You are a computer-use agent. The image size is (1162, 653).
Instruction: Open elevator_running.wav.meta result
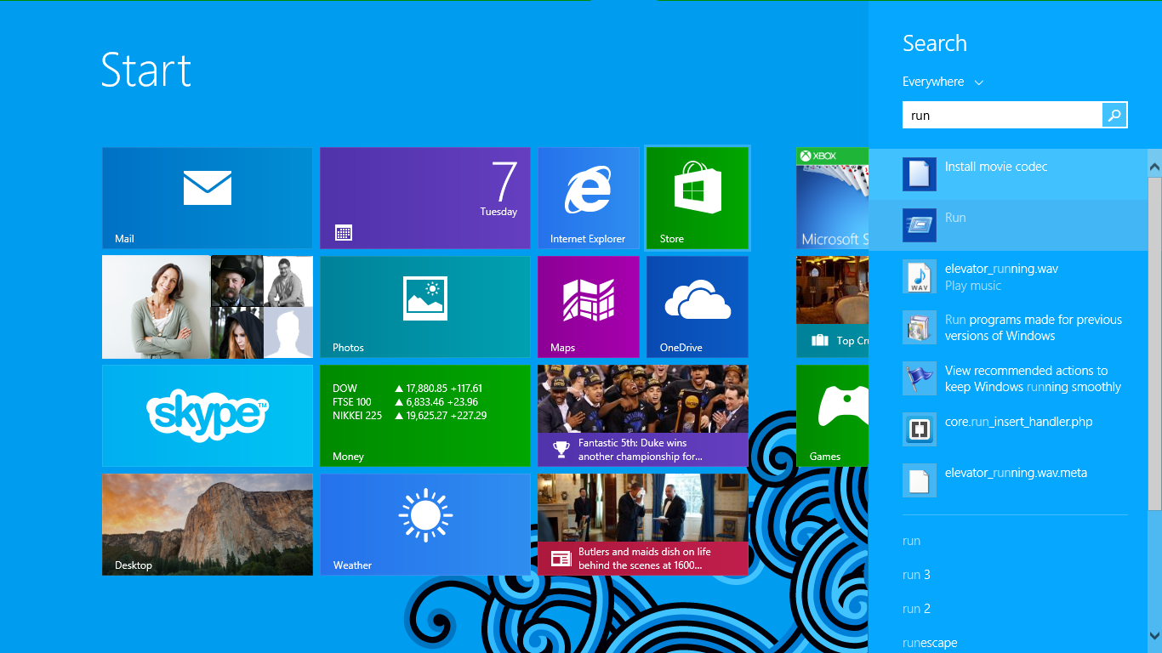coord(1008,480)
